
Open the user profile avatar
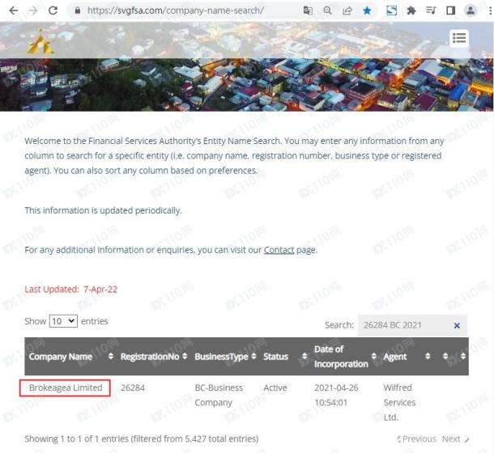coord(471,11)
